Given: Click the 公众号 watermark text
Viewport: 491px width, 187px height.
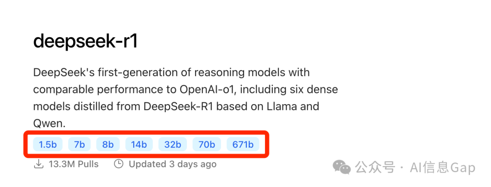Looking at the screenshot, I should click(375, 168).
